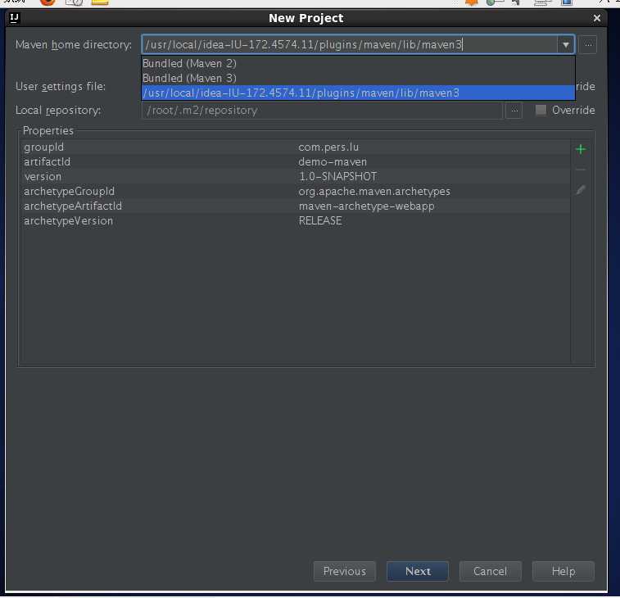The image size is (620, 598).
Task: Toggle the Local repository Override checkbox
Action: click(x=541, y=110)
